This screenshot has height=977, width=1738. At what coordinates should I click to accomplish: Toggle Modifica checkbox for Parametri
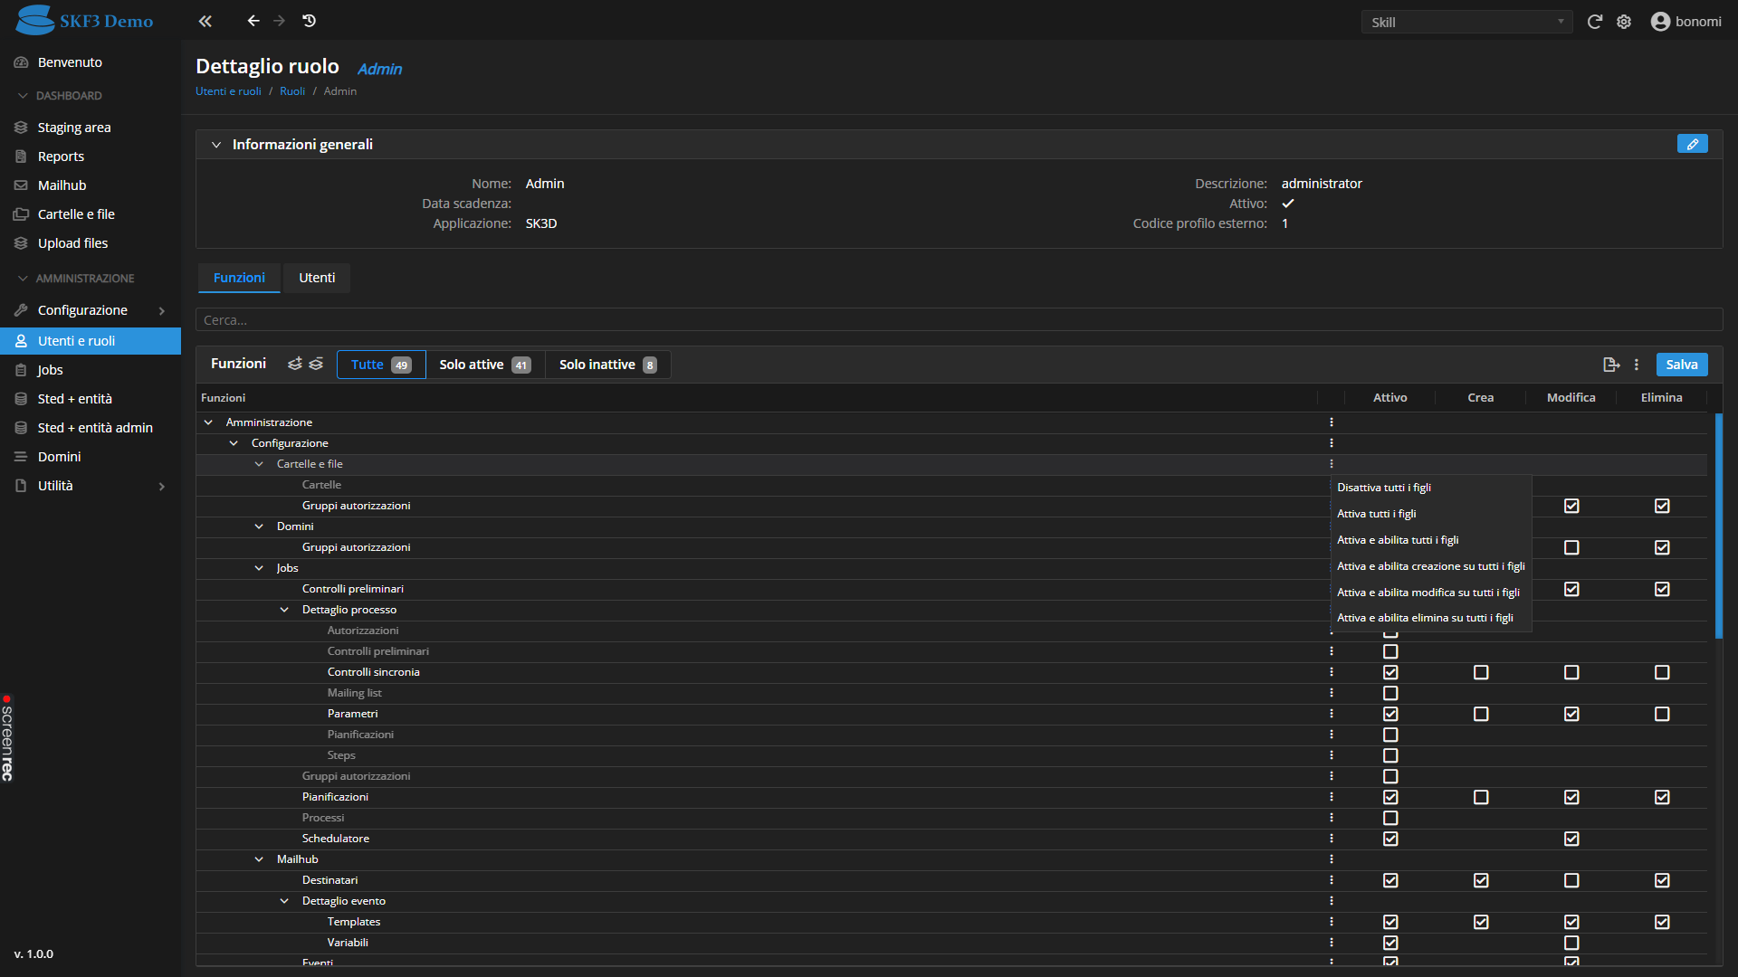[1571, 714]
